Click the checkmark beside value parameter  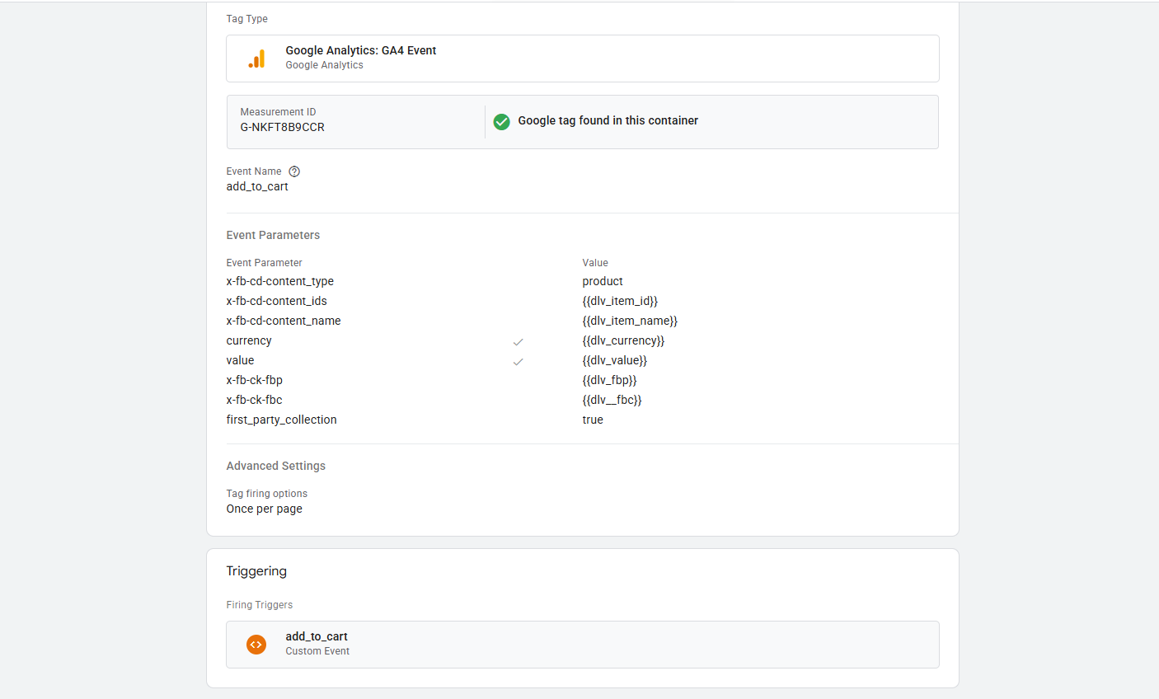pos(518,362)
